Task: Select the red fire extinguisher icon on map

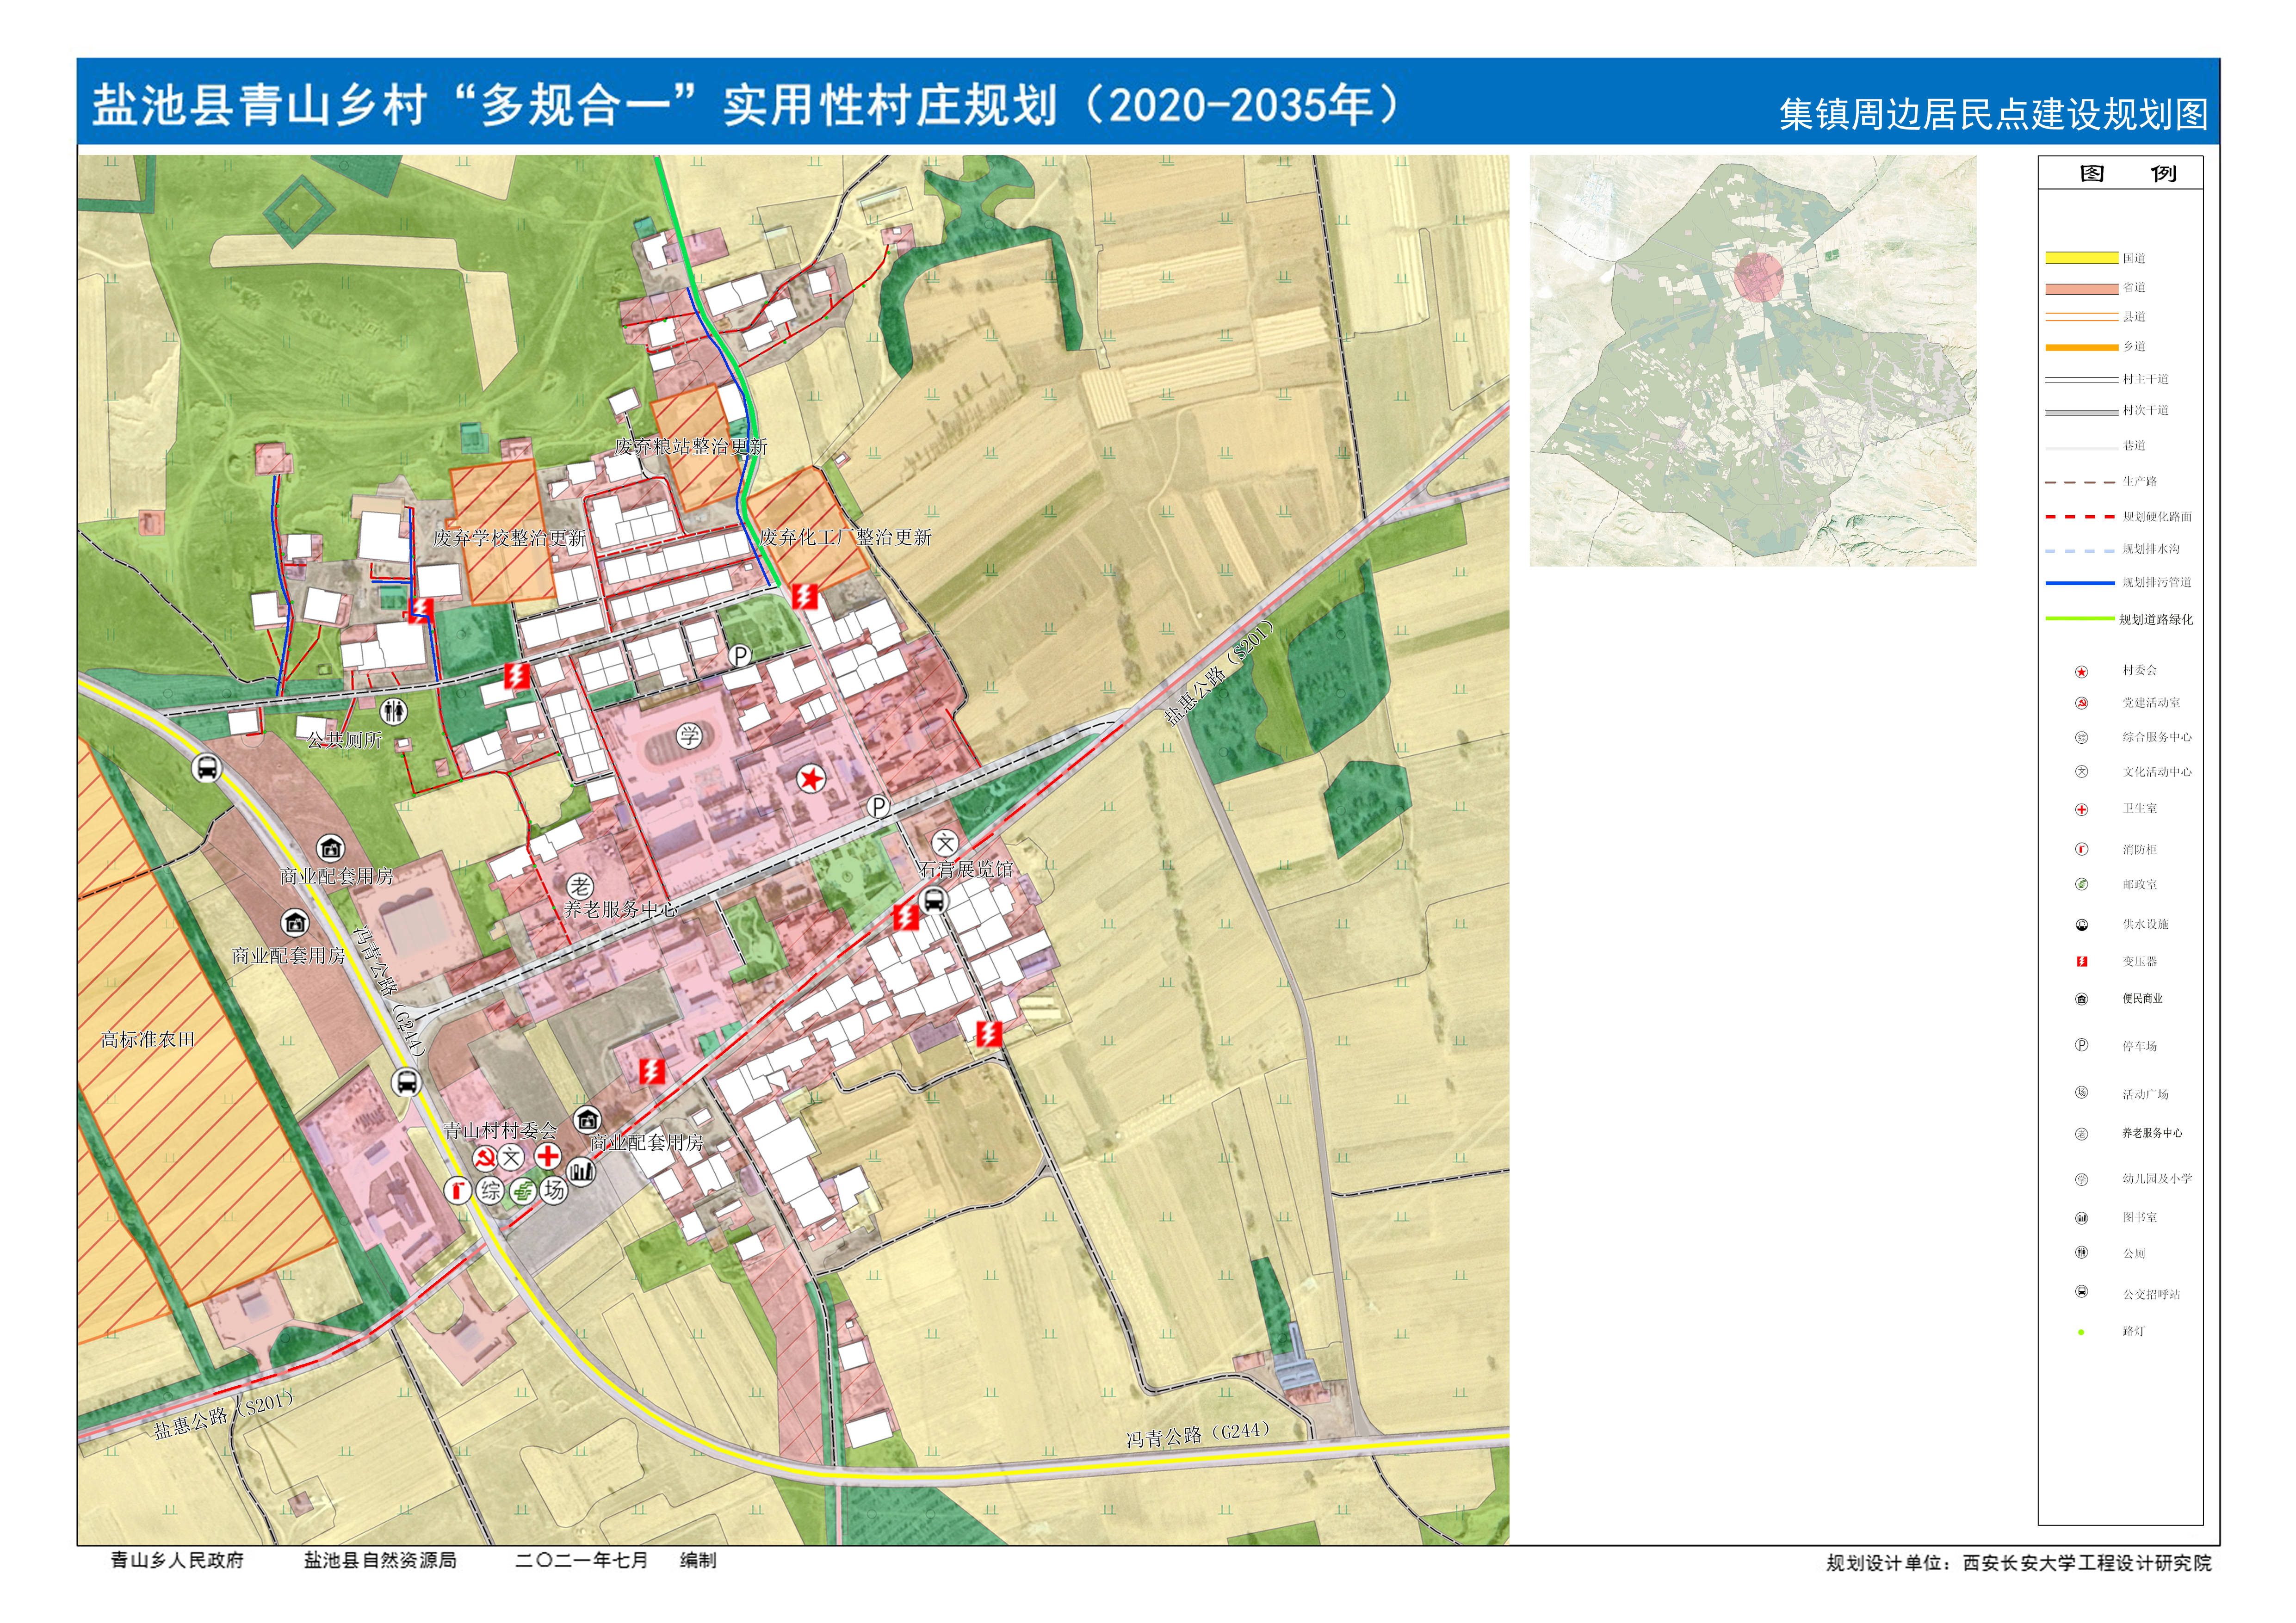Action: pyautogui.click(x=458, y=1190)
